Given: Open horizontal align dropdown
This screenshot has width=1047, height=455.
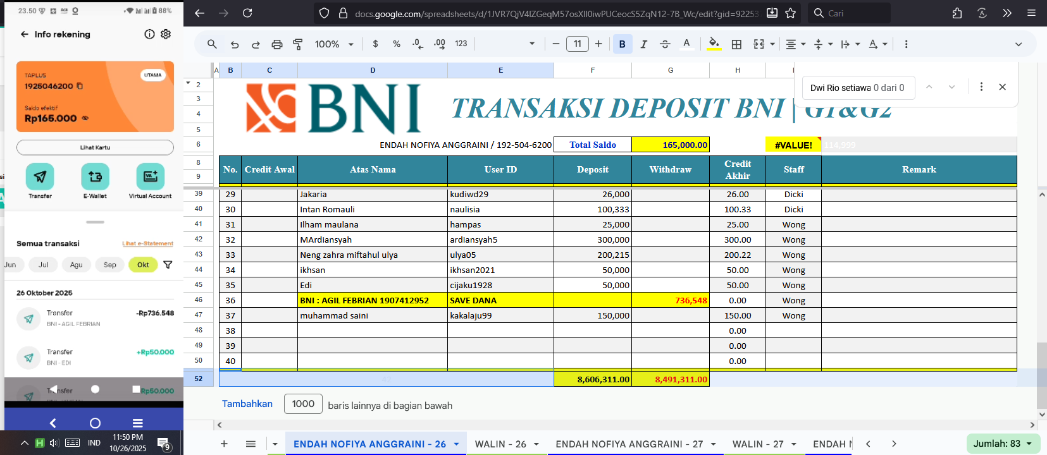Looking at the screenshot, I should click(795, 44).
